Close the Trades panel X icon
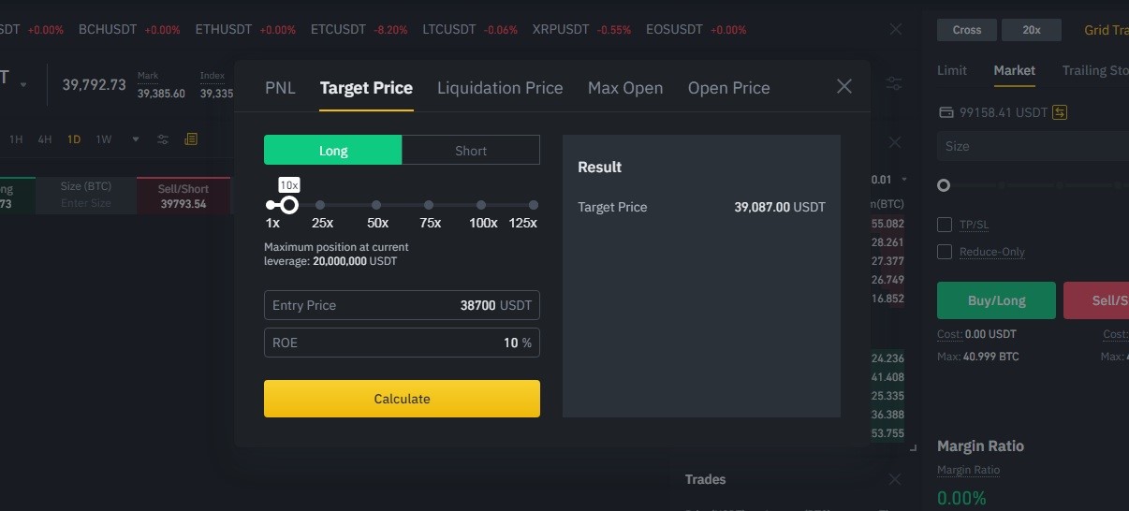 (x=895, y=479)
